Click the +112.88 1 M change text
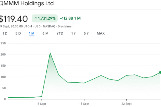 (x=70, y=18)
